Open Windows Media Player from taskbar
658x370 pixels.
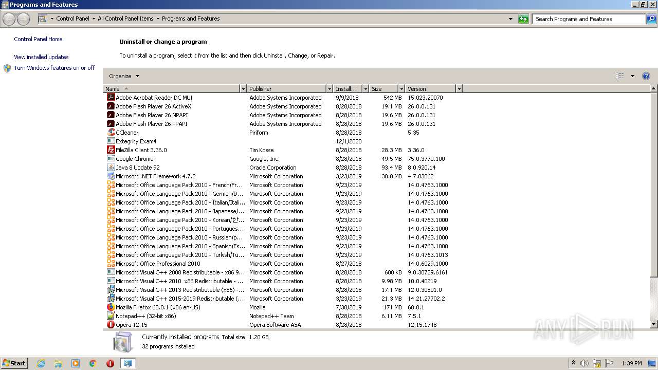click(76, 363)
